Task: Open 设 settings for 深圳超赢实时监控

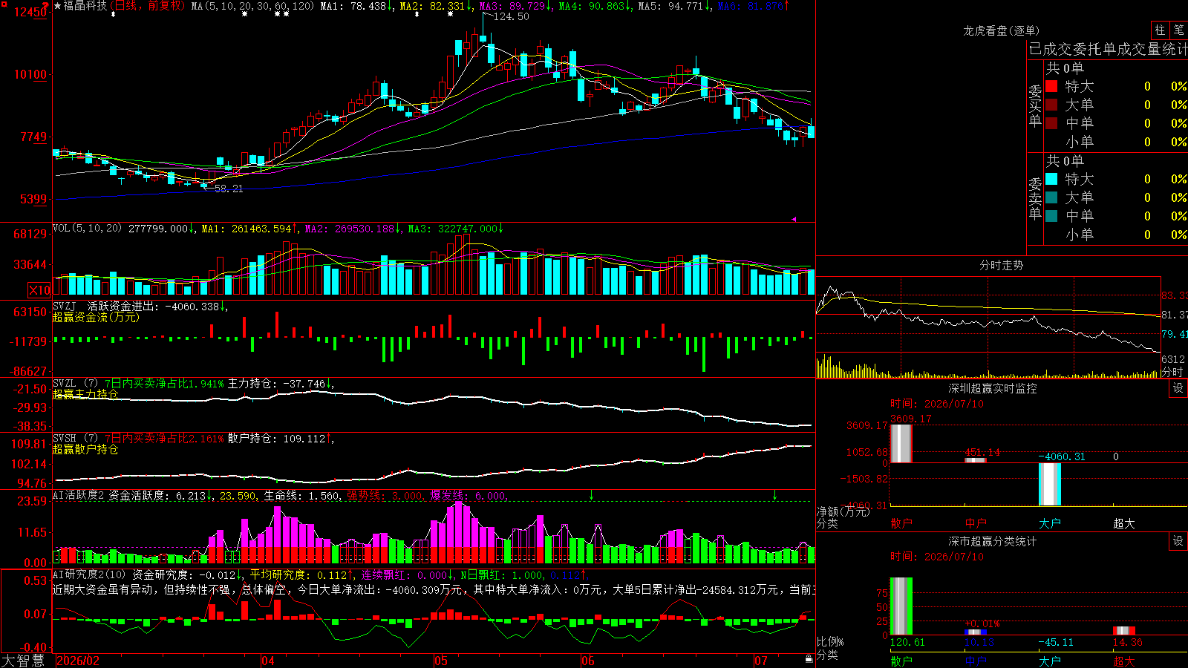Action: coord(1178,388)
